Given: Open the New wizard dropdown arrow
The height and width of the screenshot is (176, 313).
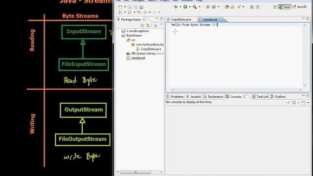Looking at the screenshot, I should (125, 7).
